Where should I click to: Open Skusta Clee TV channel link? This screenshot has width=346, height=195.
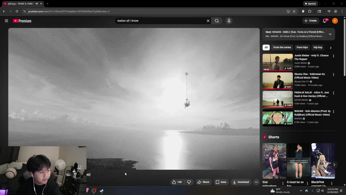click(302, 82)
